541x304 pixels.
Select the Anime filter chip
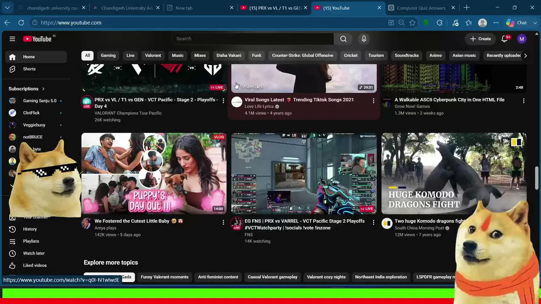435,55
